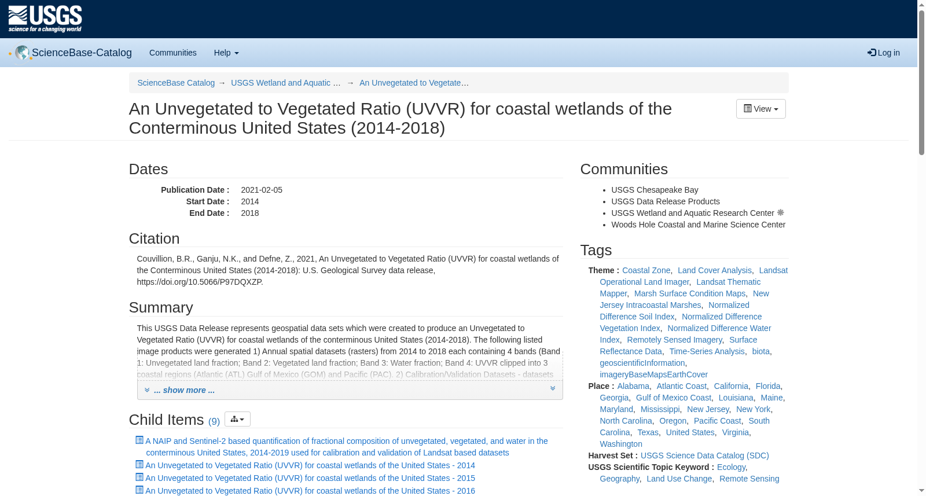Select the Gulf of Mexico Coast tag

pos(674,398)
